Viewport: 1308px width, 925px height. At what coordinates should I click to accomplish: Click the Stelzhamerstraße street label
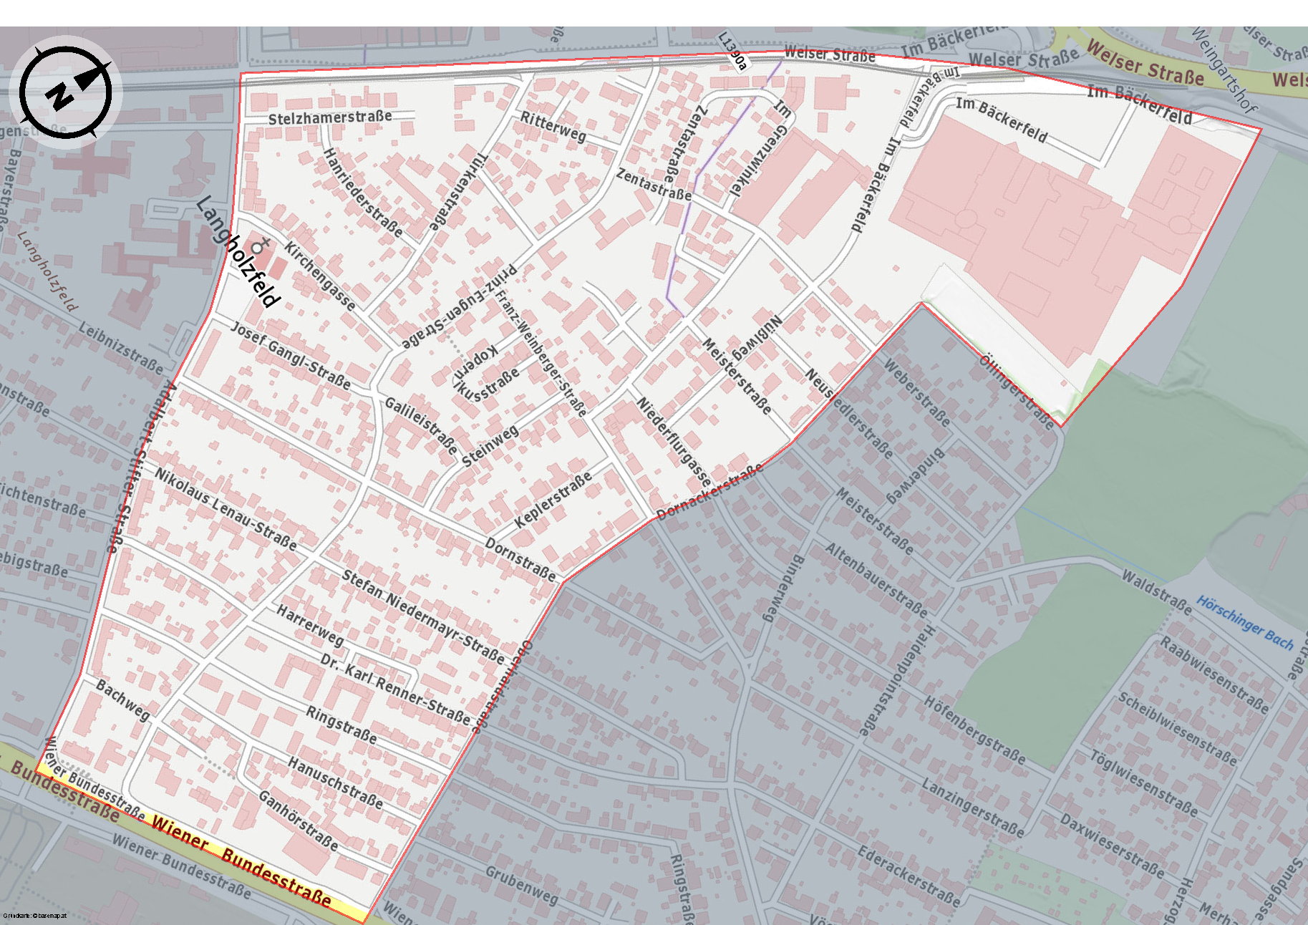point(330,117)
